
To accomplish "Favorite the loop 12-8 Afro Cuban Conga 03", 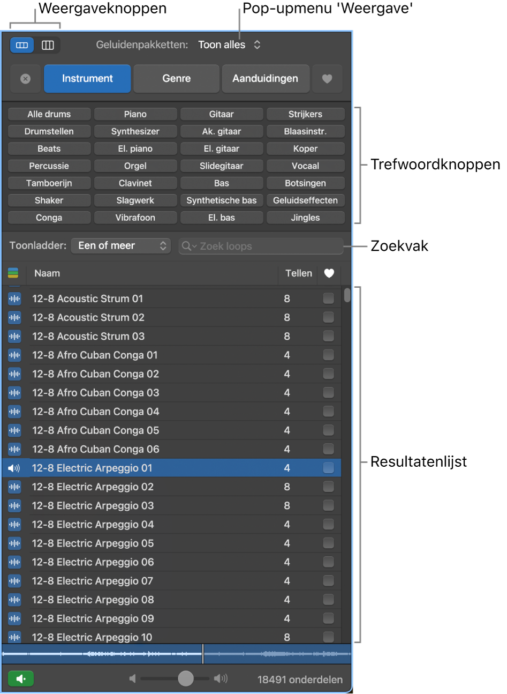I will pyautogui.click(x=329, y=392).
